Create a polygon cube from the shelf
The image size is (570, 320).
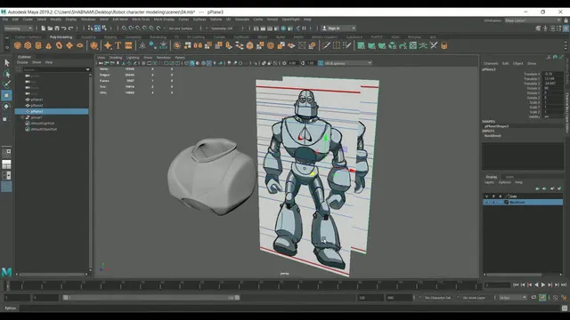28,45
